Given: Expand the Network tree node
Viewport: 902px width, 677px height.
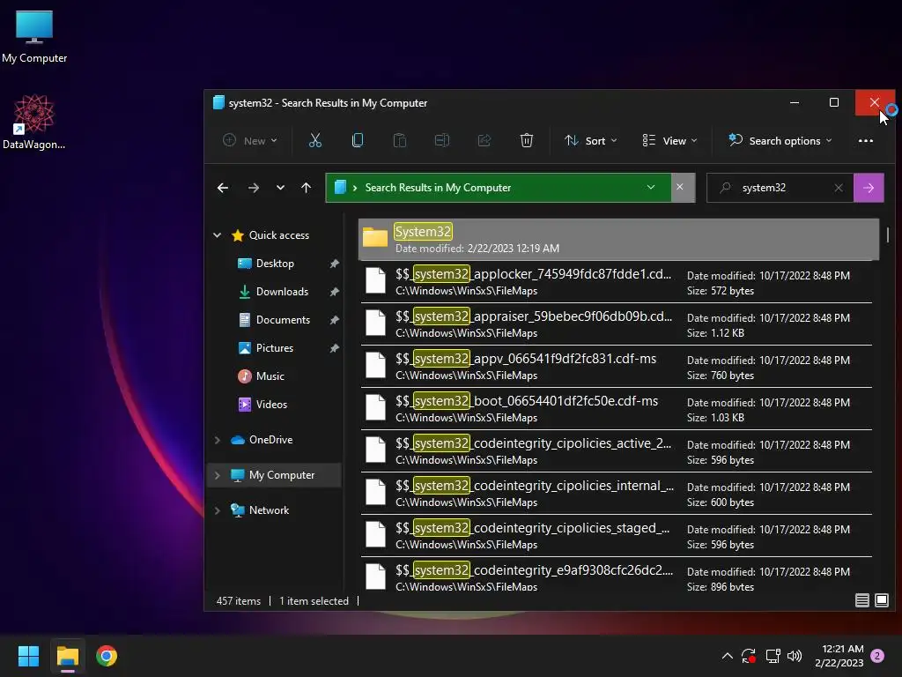Looking at the screenshot, I should point(218,510).
